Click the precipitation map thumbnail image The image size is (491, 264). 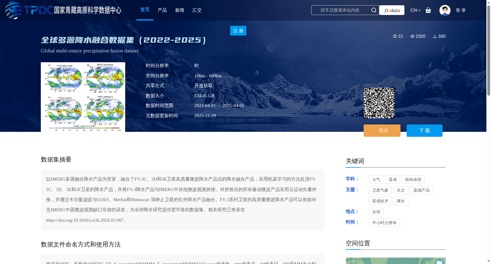click(x=83, y=97)
